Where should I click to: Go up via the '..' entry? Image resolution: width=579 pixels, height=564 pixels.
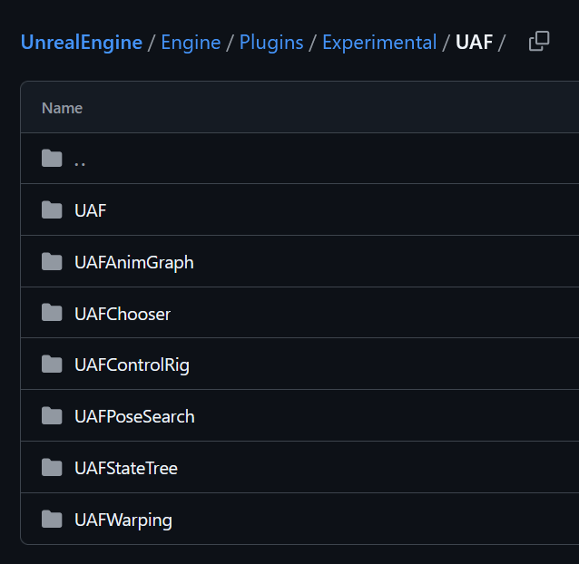pos(80,162)
